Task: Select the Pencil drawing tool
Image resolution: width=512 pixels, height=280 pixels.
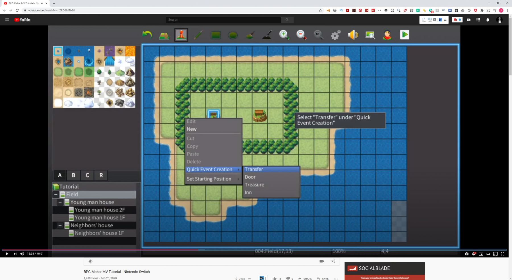Action: 198,35
